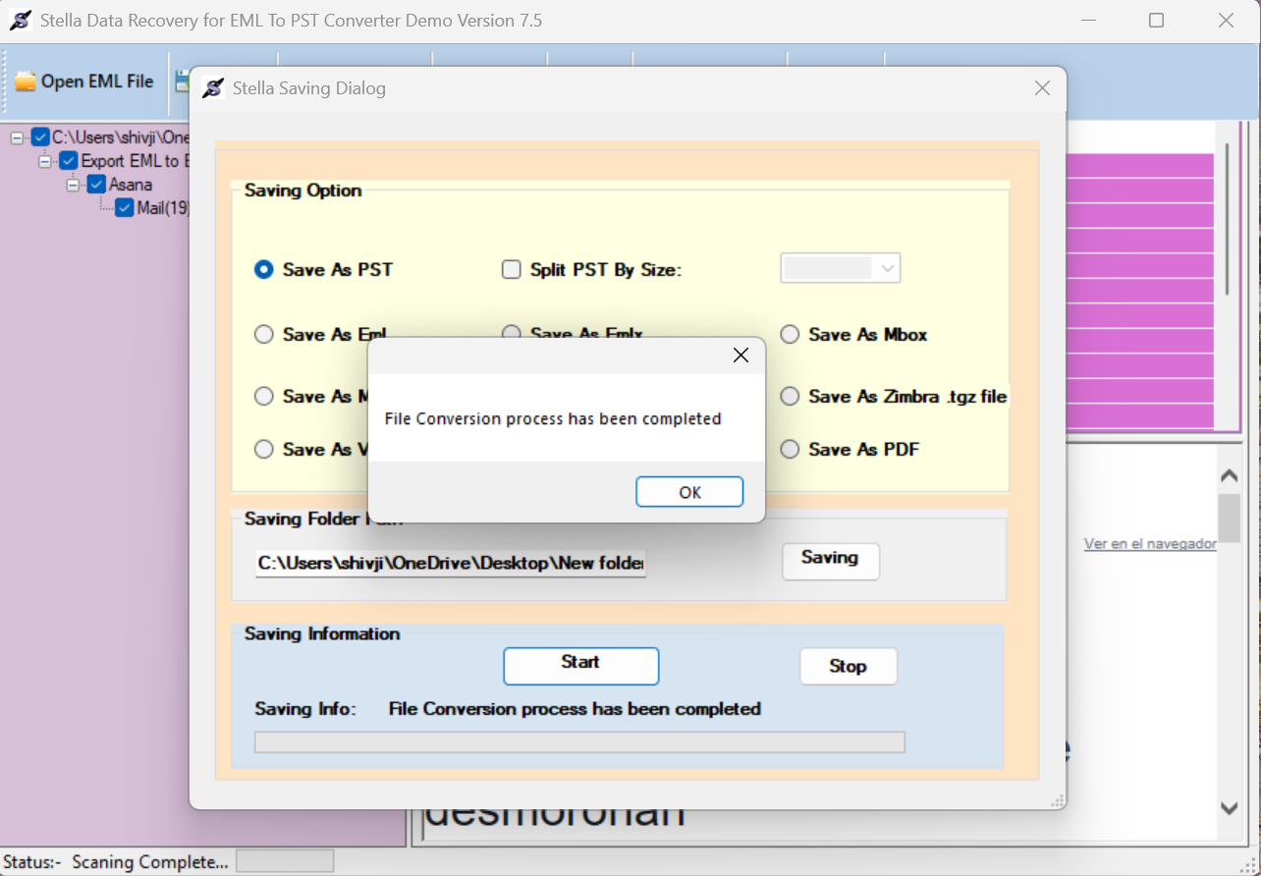Select the C:\Users\shivji root path item
Viewport: 1261px width, 876px height.
(121, 137)
